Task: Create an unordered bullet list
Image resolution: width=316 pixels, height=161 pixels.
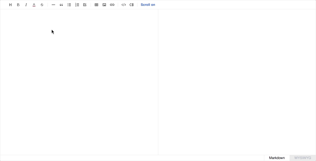Action: click(x=69, y=5)
